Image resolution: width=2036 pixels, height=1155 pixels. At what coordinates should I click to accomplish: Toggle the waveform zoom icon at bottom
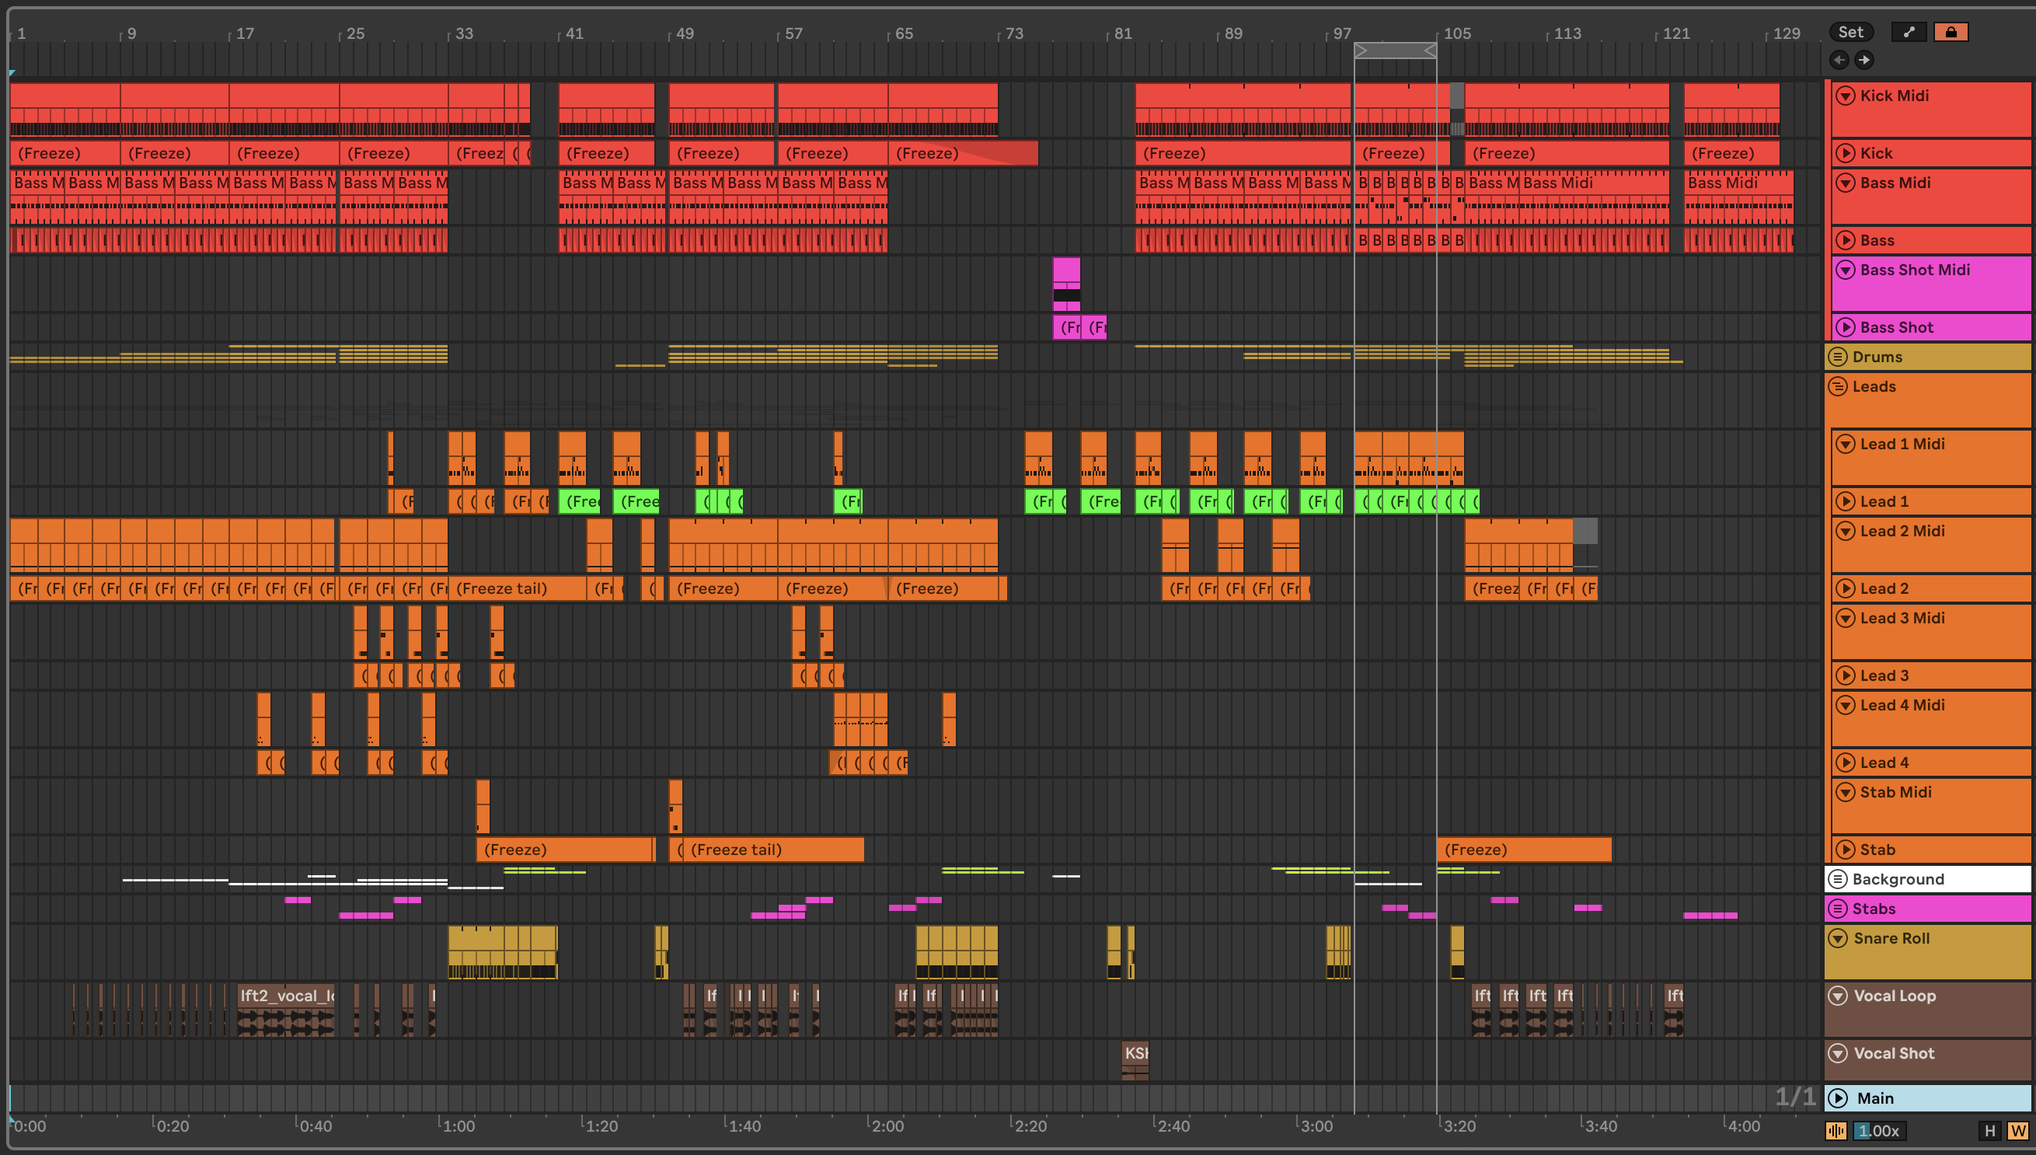(x=1836, y=1130)
